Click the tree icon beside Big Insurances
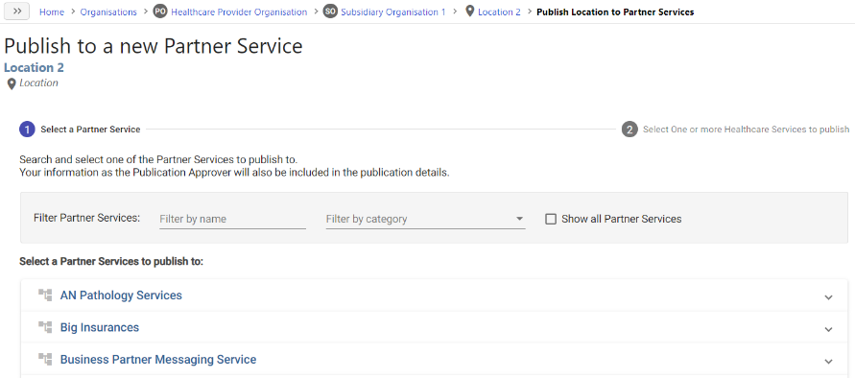Screen dimensions: 855x378 click(x=45, y=327)
